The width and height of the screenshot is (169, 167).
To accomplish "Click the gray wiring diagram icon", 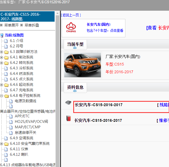I will 68,103.
